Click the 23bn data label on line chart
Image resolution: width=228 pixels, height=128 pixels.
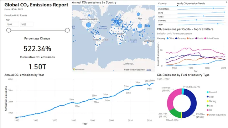[x=94, y=96]
